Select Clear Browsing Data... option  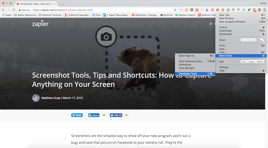[195, 61]
